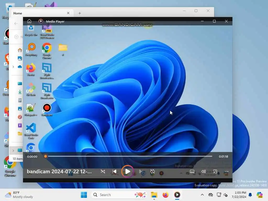
Task: Open Media Player home view
Action: [29, 21]
